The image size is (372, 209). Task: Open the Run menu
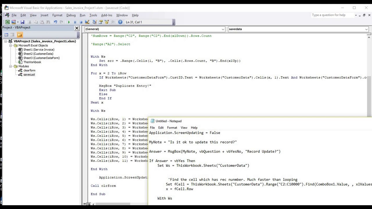(83, 15)
